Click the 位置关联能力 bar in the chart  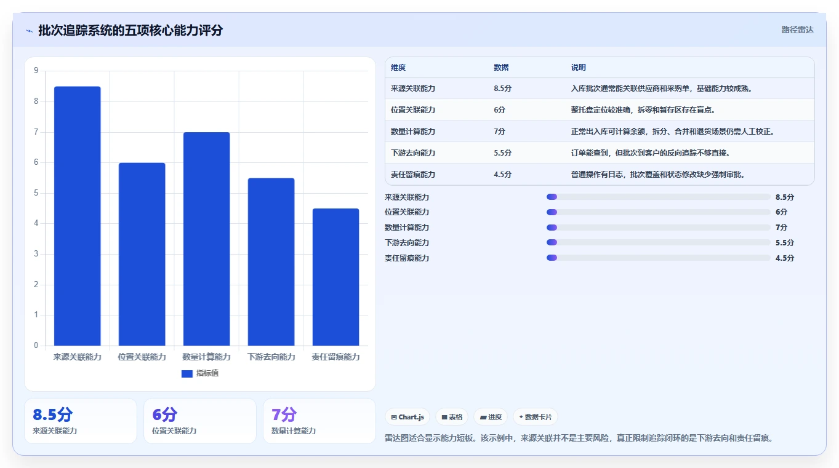click(x=142, y=254)
